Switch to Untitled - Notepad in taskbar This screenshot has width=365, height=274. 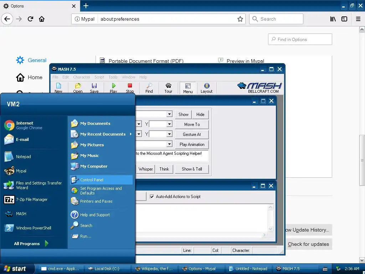248,269
